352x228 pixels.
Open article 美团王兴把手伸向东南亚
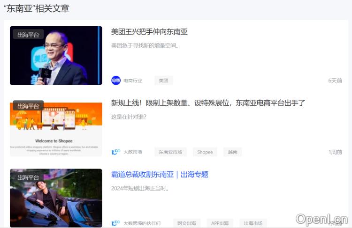(x=149, y=32)
